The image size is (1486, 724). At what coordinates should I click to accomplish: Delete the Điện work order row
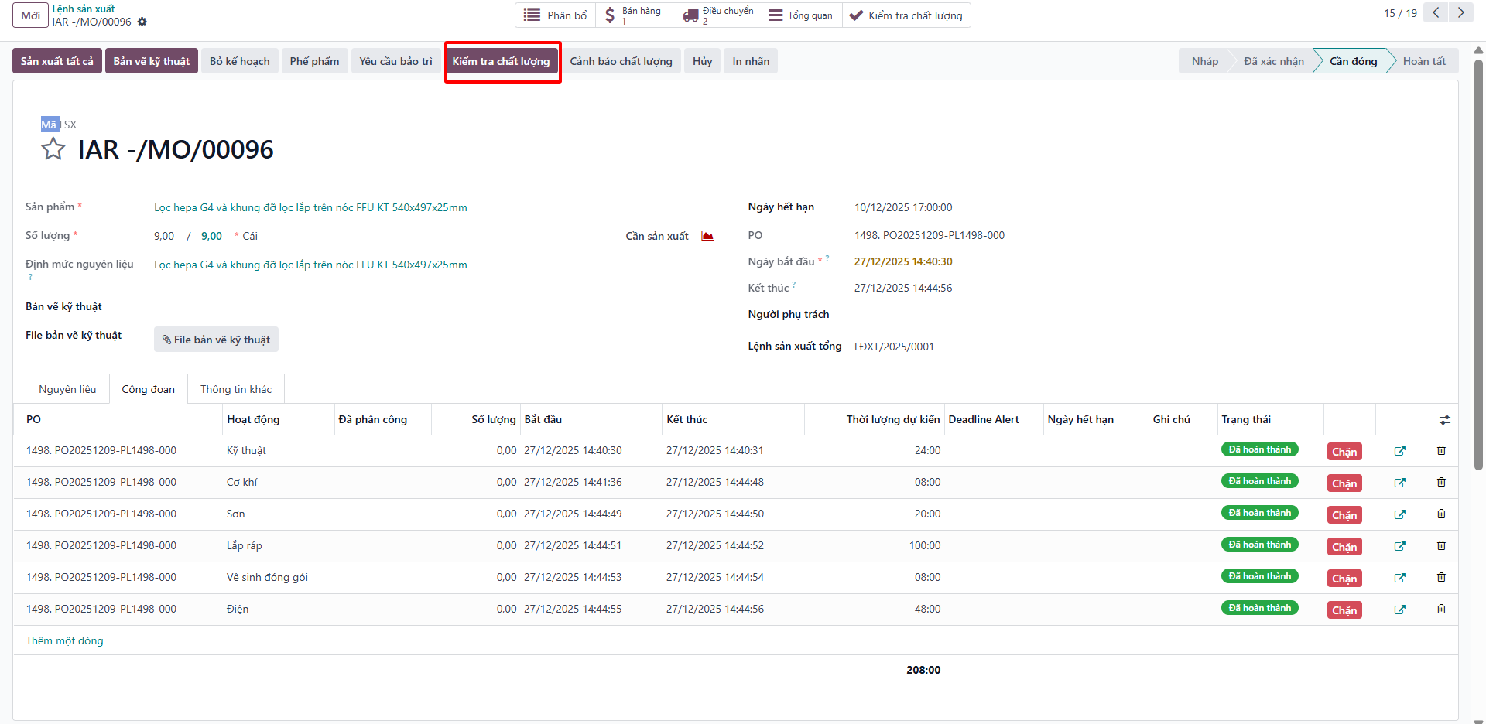[1441, 609]
